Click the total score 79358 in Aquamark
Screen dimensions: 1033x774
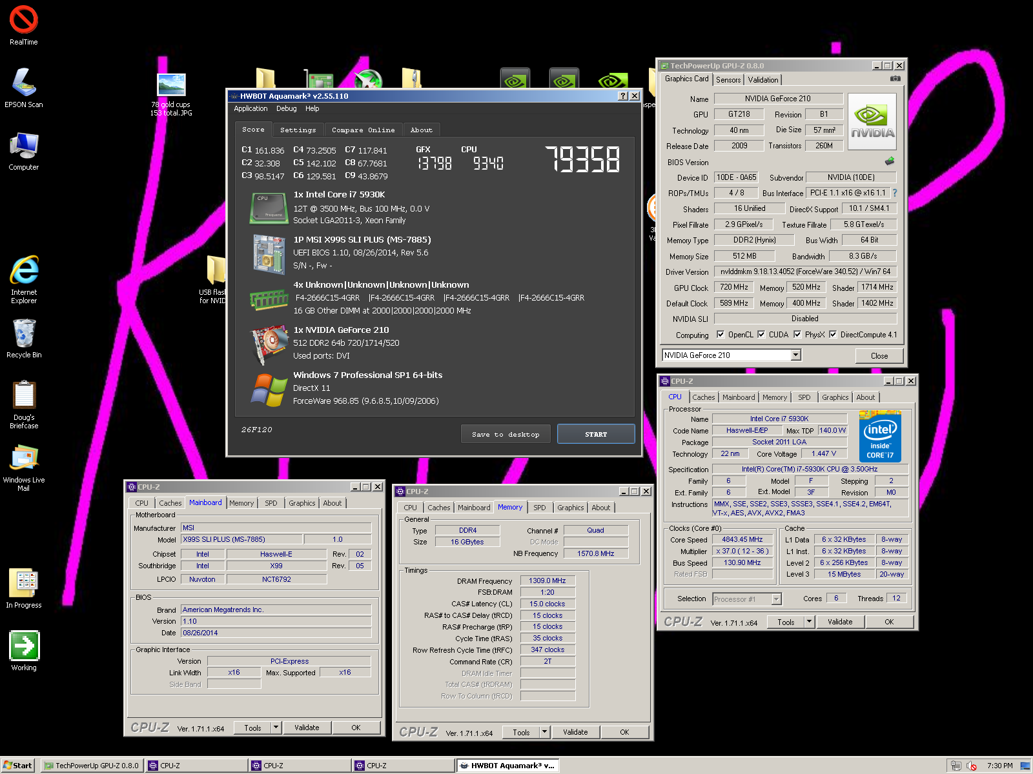point(582,159)
